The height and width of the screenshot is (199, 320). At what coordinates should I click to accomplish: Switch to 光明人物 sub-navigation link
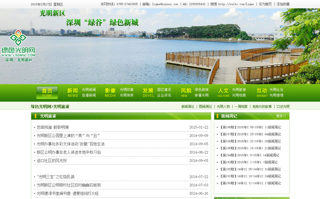click(x=223, y=107)
